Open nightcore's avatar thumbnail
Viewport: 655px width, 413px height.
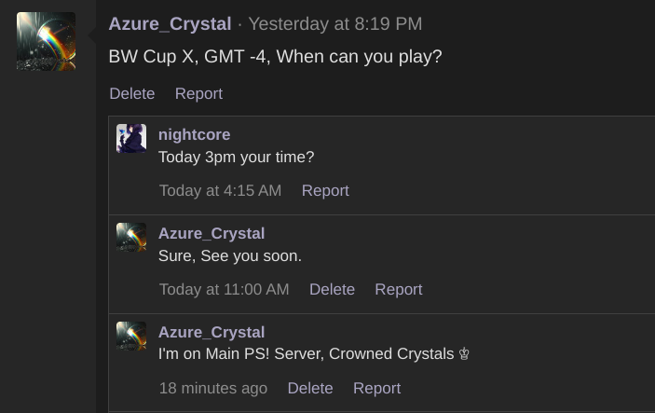pyautogui.click(x=131, y=138)
